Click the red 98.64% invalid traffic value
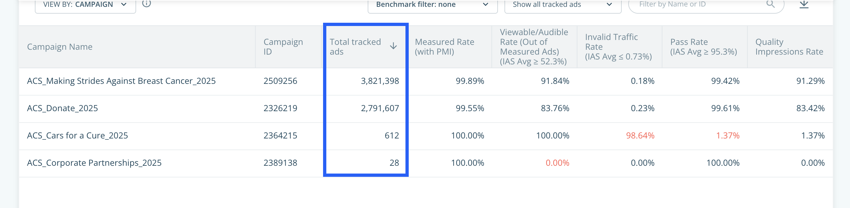This screenshot has width=850, height=208. (640, 136)
